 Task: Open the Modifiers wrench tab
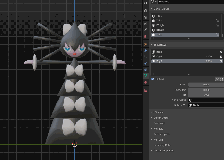tap(146, 50)
